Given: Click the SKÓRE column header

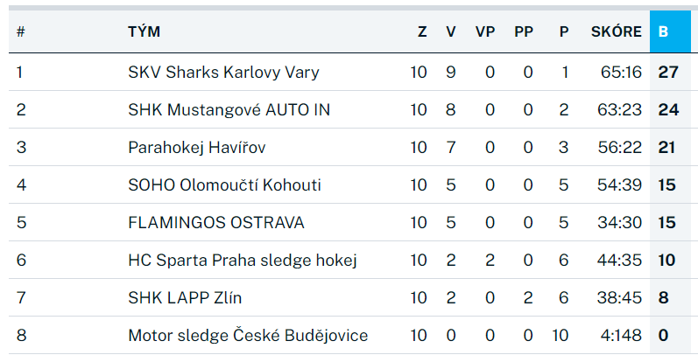Looking at the screenshot, I should coord(616,32).
